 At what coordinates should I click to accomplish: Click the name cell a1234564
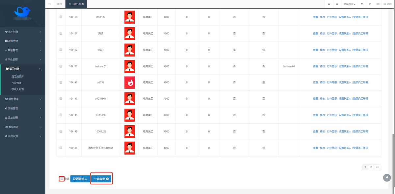pos(100,99)
